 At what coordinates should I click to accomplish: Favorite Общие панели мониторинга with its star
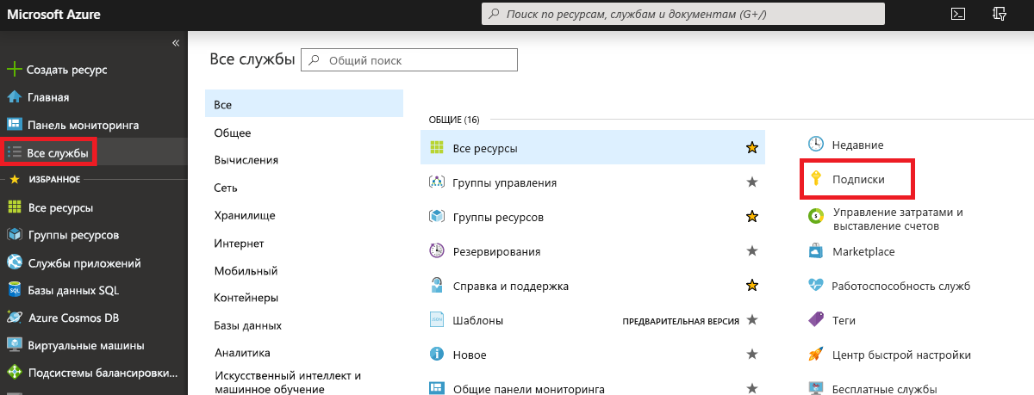(751, 388)
